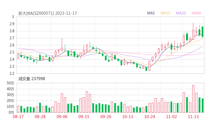
Task: Click the 11-13 date label
Action: coord(193,117)
